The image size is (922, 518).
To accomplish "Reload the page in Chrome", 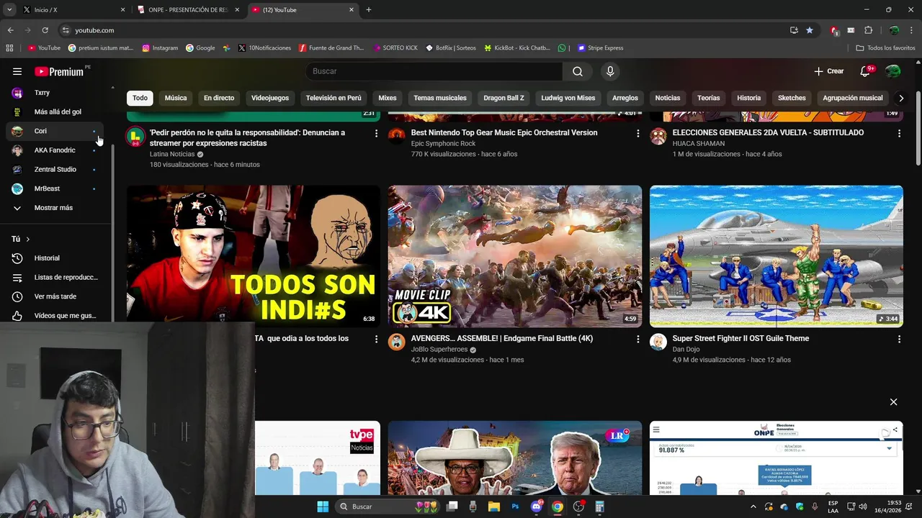I will click(45, 30).
